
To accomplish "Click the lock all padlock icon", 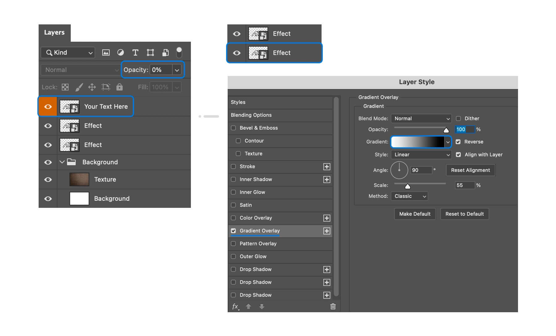I will click(120, 87).
